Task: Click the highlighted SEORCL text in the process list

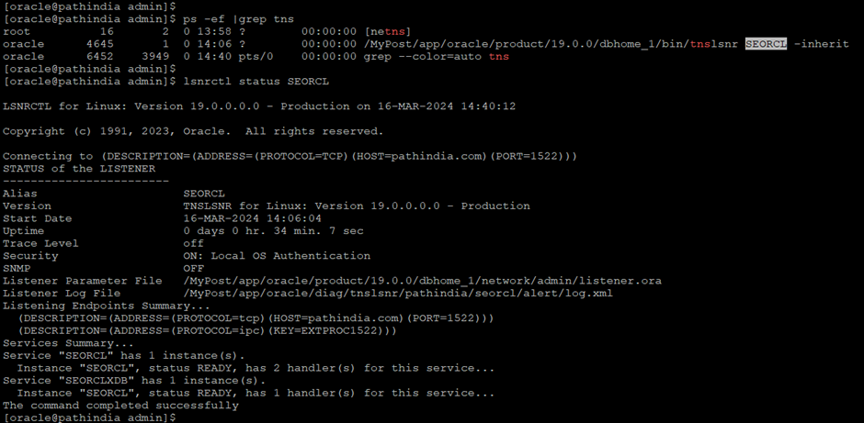Action: pos(766,44)
